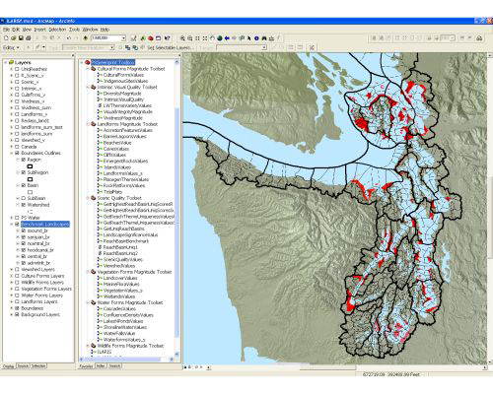The height and width of the screenshot is (394, 493).
Task: Select the ScenicQualityValues tool
Action: click(x=123, y=259)
